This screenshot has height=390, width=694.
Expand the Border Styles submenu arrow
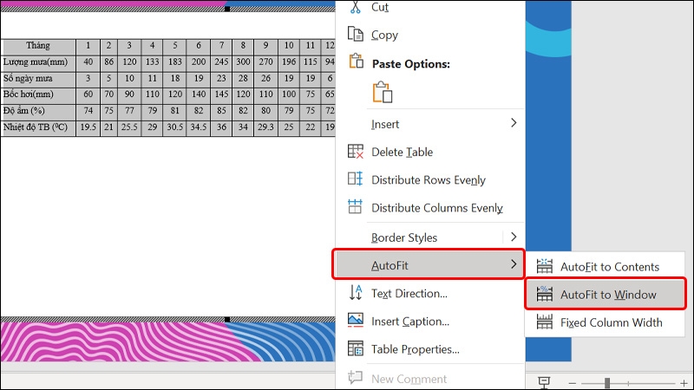(514, 237)
